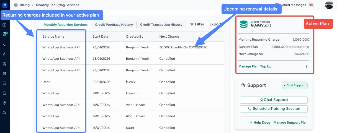Click the code brackets sidebar icon

click(x=4, y=83)
